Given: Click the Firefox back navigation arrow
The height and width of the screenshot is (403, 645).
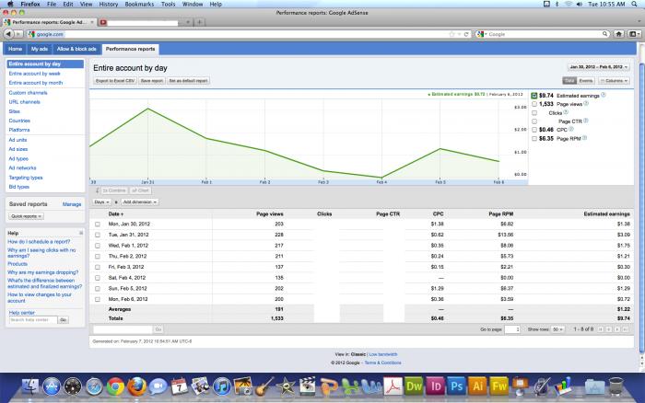Looking at the screenshot, I should point(9,34).
